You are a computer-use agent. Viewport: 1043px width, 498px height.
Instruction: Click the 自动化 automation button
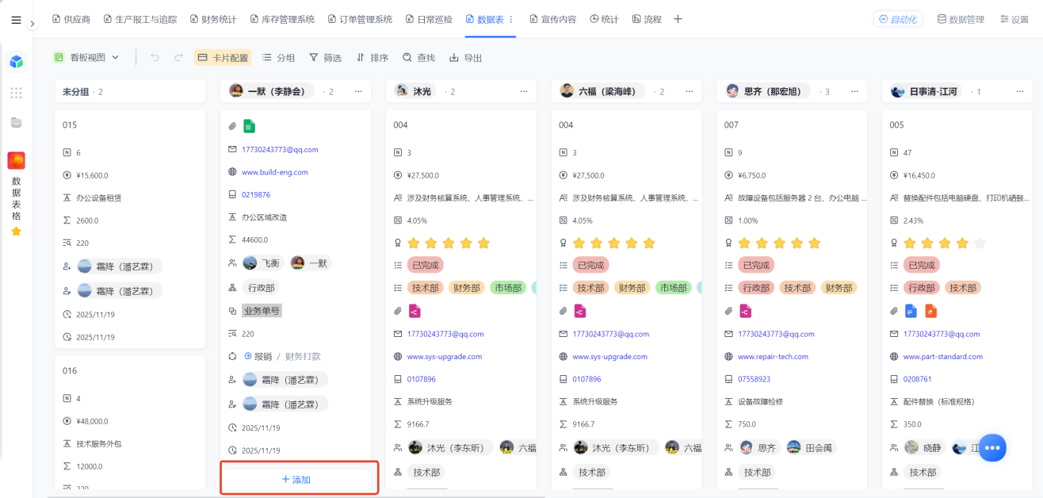[898, 19]
